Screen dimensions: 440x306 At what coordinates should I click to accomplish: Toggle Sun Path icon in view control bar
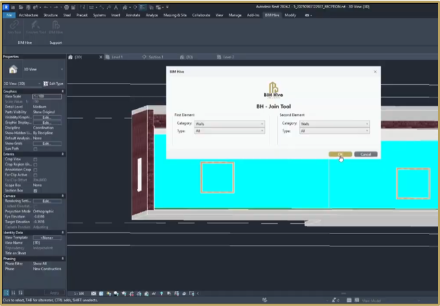pos(109,294)
